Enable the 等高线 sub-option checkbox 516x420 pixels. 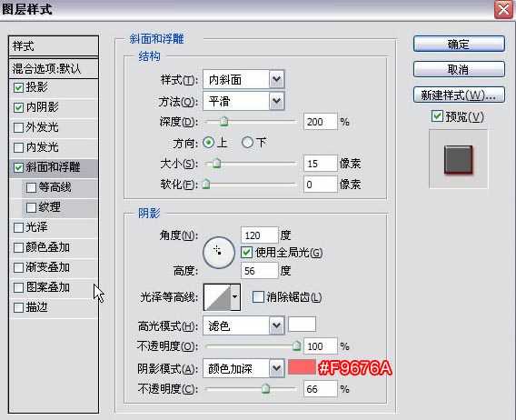[x=31, y=188]
